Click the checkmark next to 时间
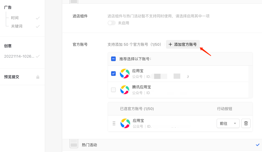This screenshot has height=152, width=262. click(38, 18)
